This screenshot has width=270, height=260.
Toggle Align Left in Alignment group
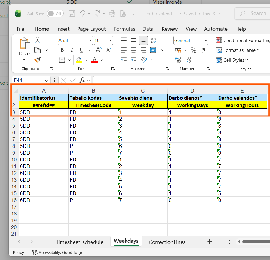pyautogui.click(x=124, y=50)
